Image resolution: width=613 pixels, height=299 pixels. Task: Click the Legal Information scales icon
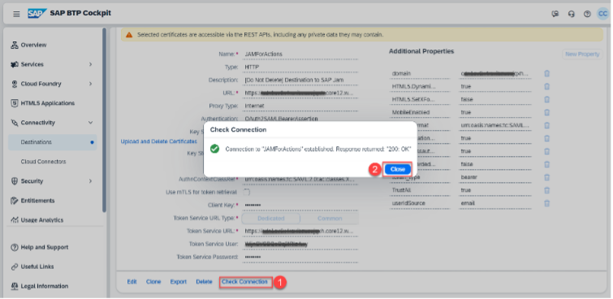click(x=15, y=286)
